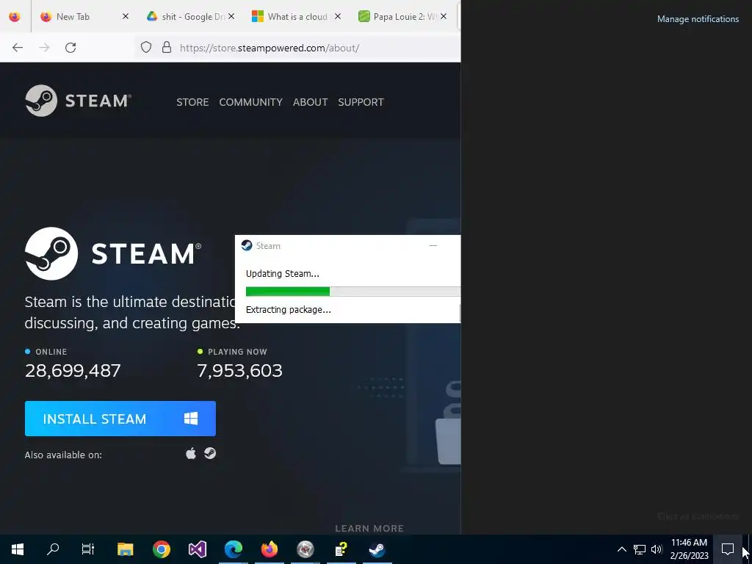The width and height of the screenshot is (752, 564).
Task: Open the volume tray icon
Action: [657, 549]
